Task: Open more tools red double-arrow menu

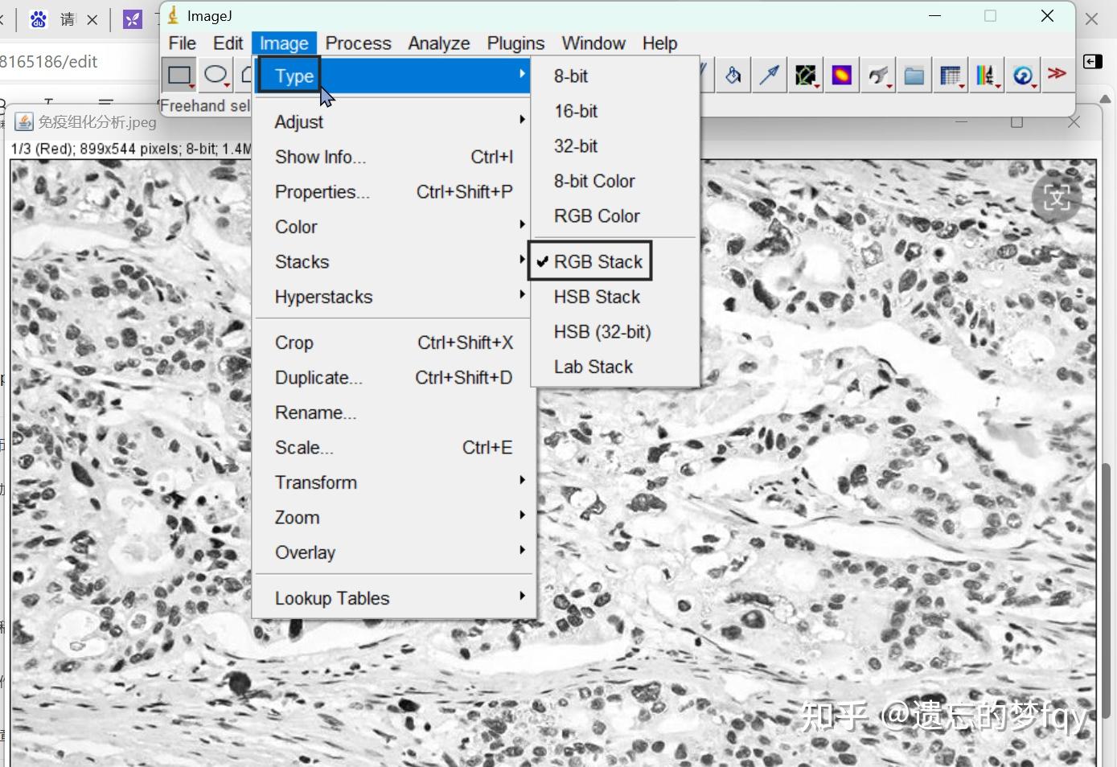Action: point(1057,74)
